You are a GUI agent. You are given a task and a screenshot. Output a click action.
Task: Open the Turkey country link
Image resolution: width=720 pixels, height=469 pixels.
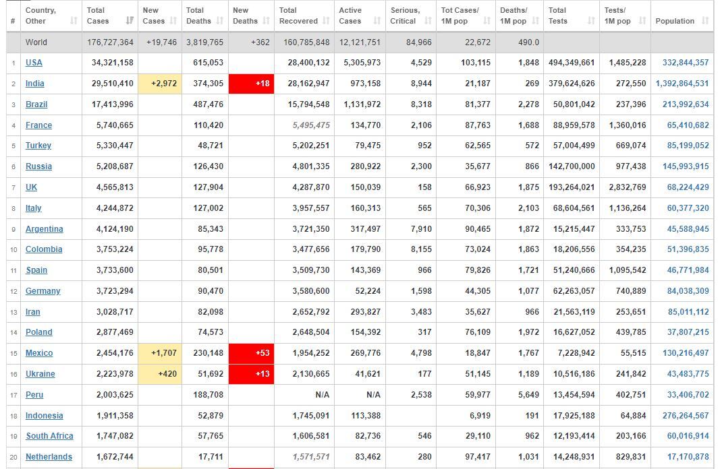[x=38, y=146]
